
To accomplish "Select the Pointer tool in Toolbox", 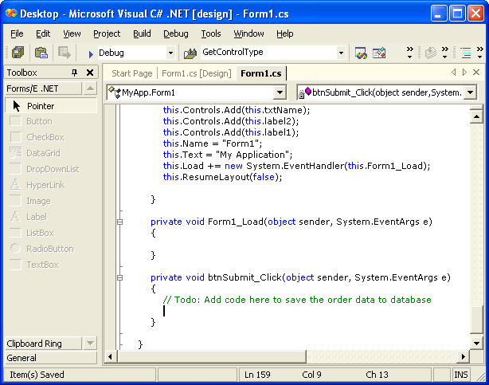I will [51, 106].
